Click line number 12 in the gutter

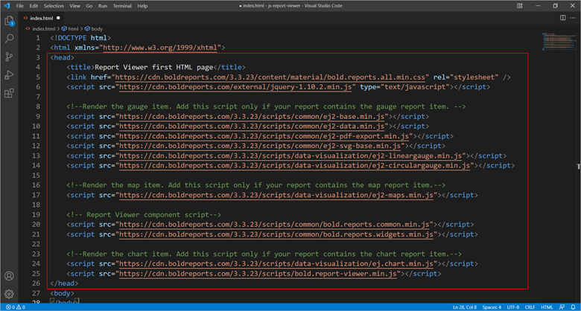tap(36, 146)
